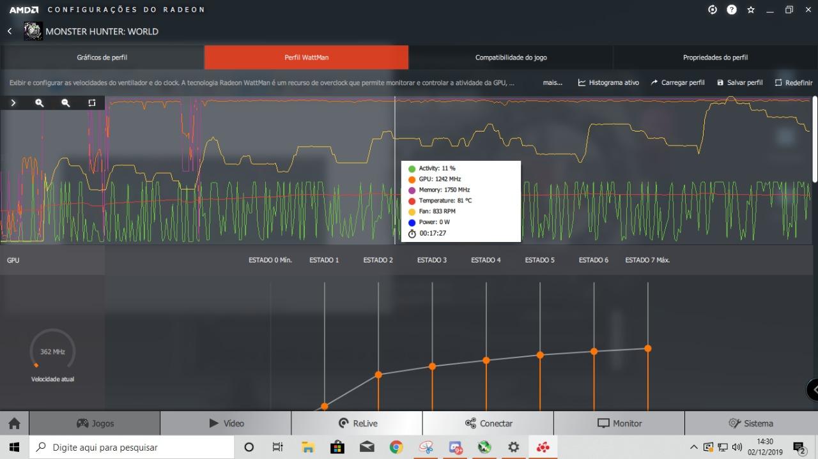Image resolution: width=818 pixels, height=459 pixels.
Task: Open the Jogos section
Action: (95, 423)
